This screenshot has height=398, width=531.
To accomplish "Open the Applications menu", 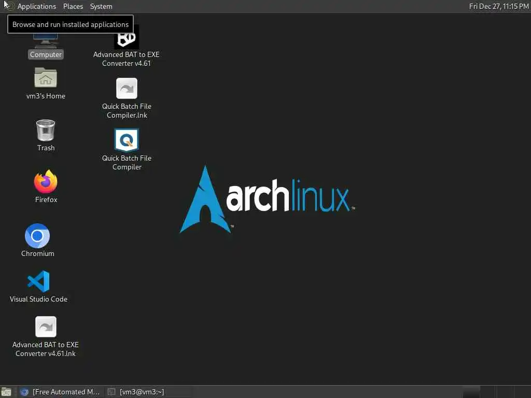I will pyautogui.click(x=37, y=6).
